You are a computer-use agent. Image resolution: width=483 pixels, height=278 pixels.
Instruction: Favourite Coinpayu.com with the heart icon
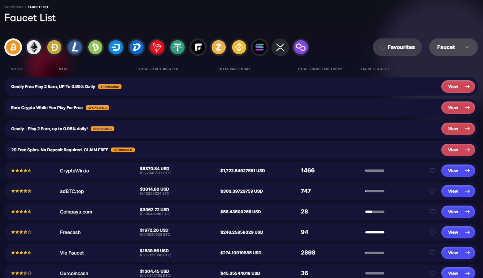point(433,212)
